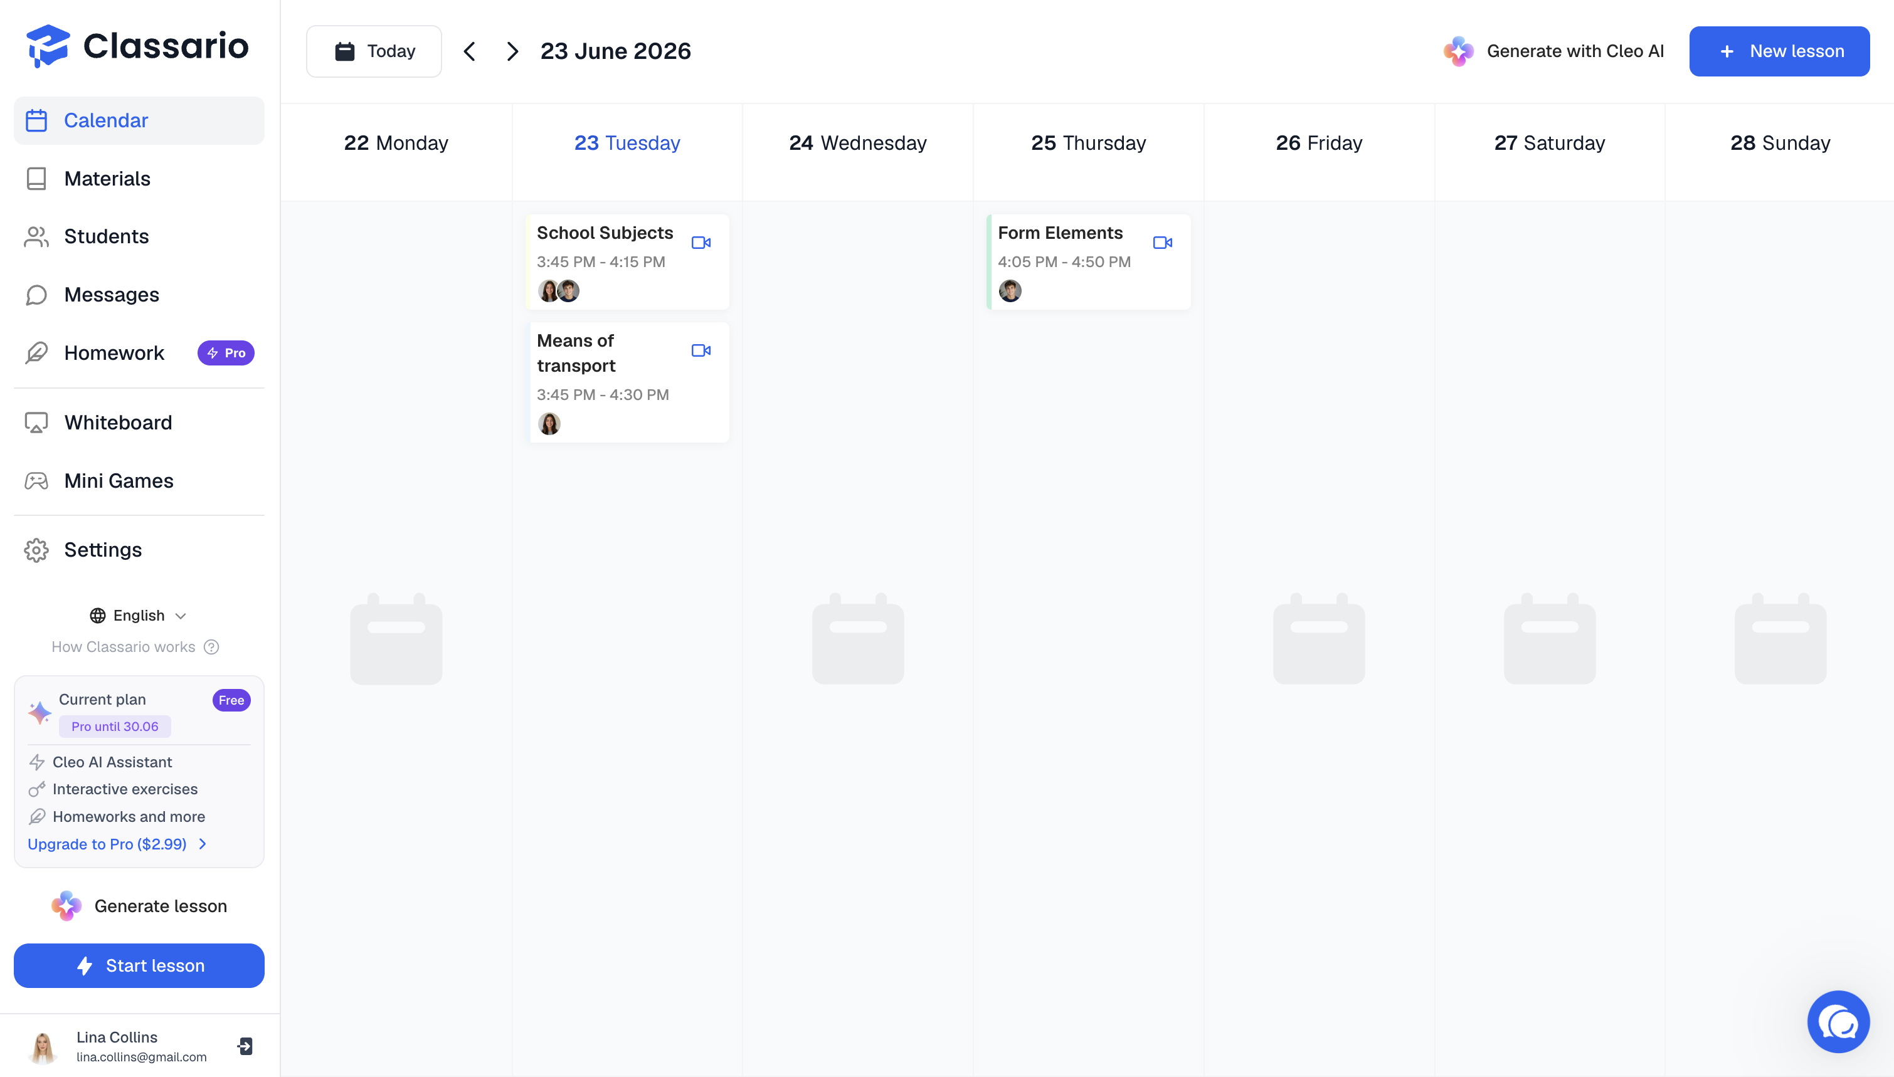Image resolution: width=1894 pixels, height=1077 pixels.
Task: Open the Means of transport lesson
Action: tap(627, 382)
